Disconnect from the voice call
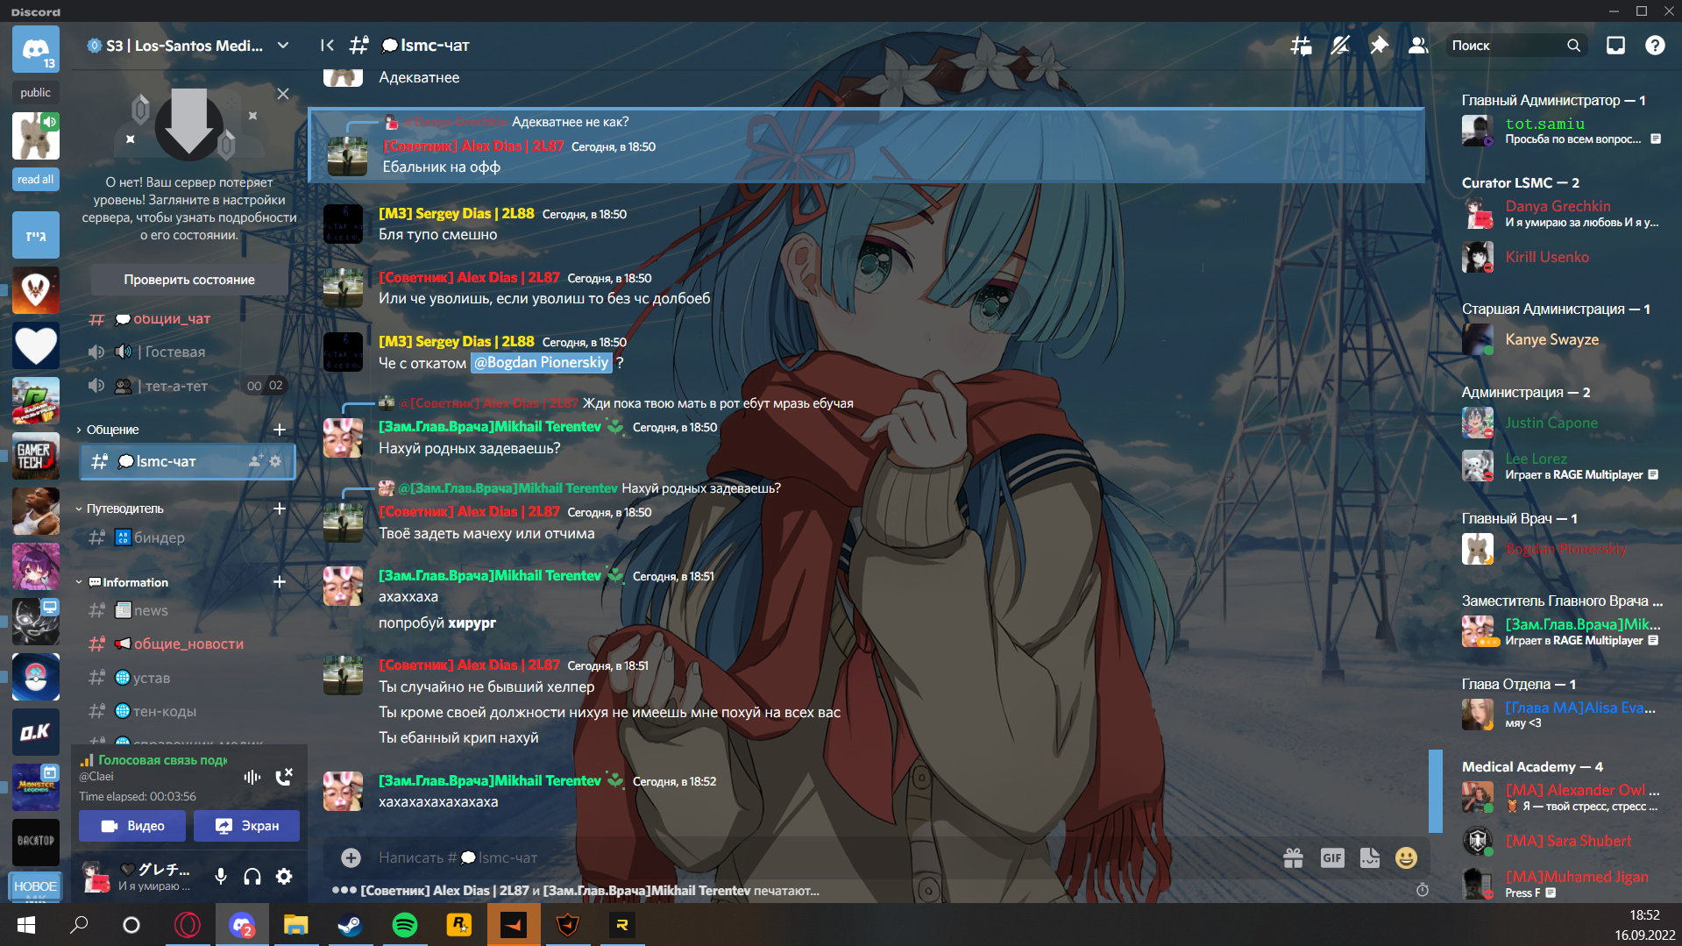This screenshot has height=946, width=1682. point(284,777)
